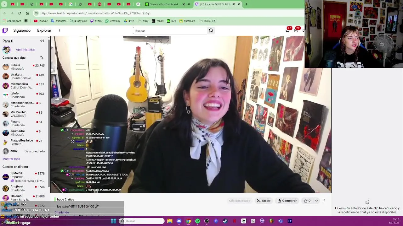Open Rubius channel in sidebar
403x226 pixels.
[x=24, y=67]
